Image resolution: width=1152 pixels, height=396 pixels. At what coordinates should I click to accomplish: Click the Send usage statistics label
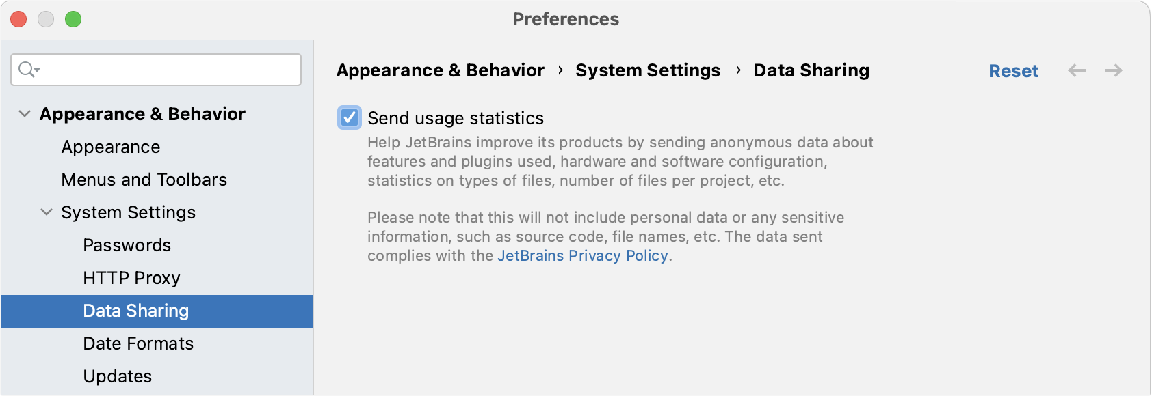point(455,118)
